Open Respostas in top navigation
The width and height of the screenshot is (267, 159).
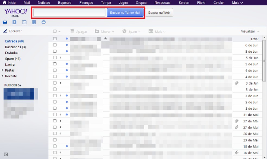[x=163, y=2]
